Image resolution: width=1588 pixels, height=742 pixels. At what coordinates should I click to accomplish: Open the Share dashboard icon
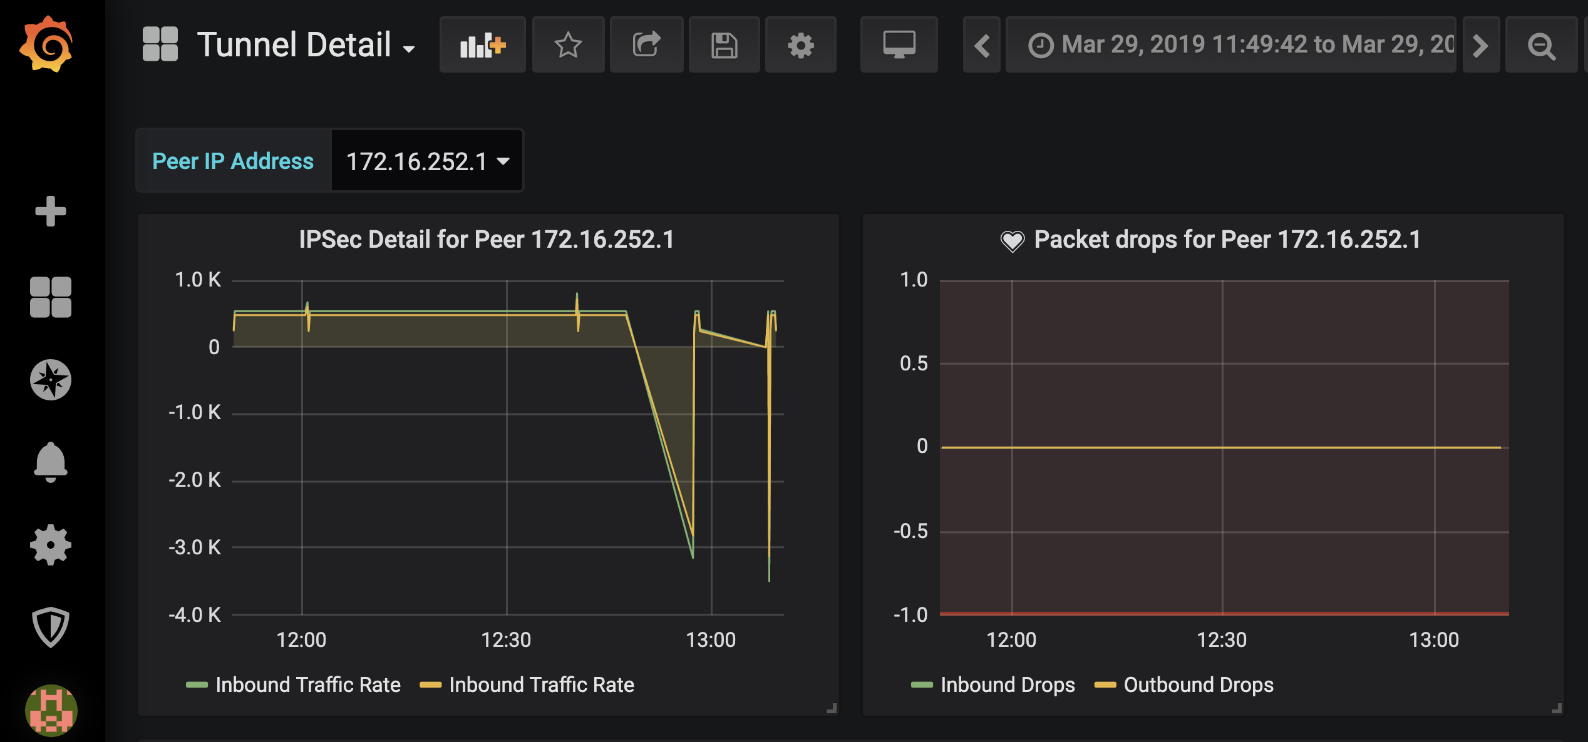coord(646,45)
